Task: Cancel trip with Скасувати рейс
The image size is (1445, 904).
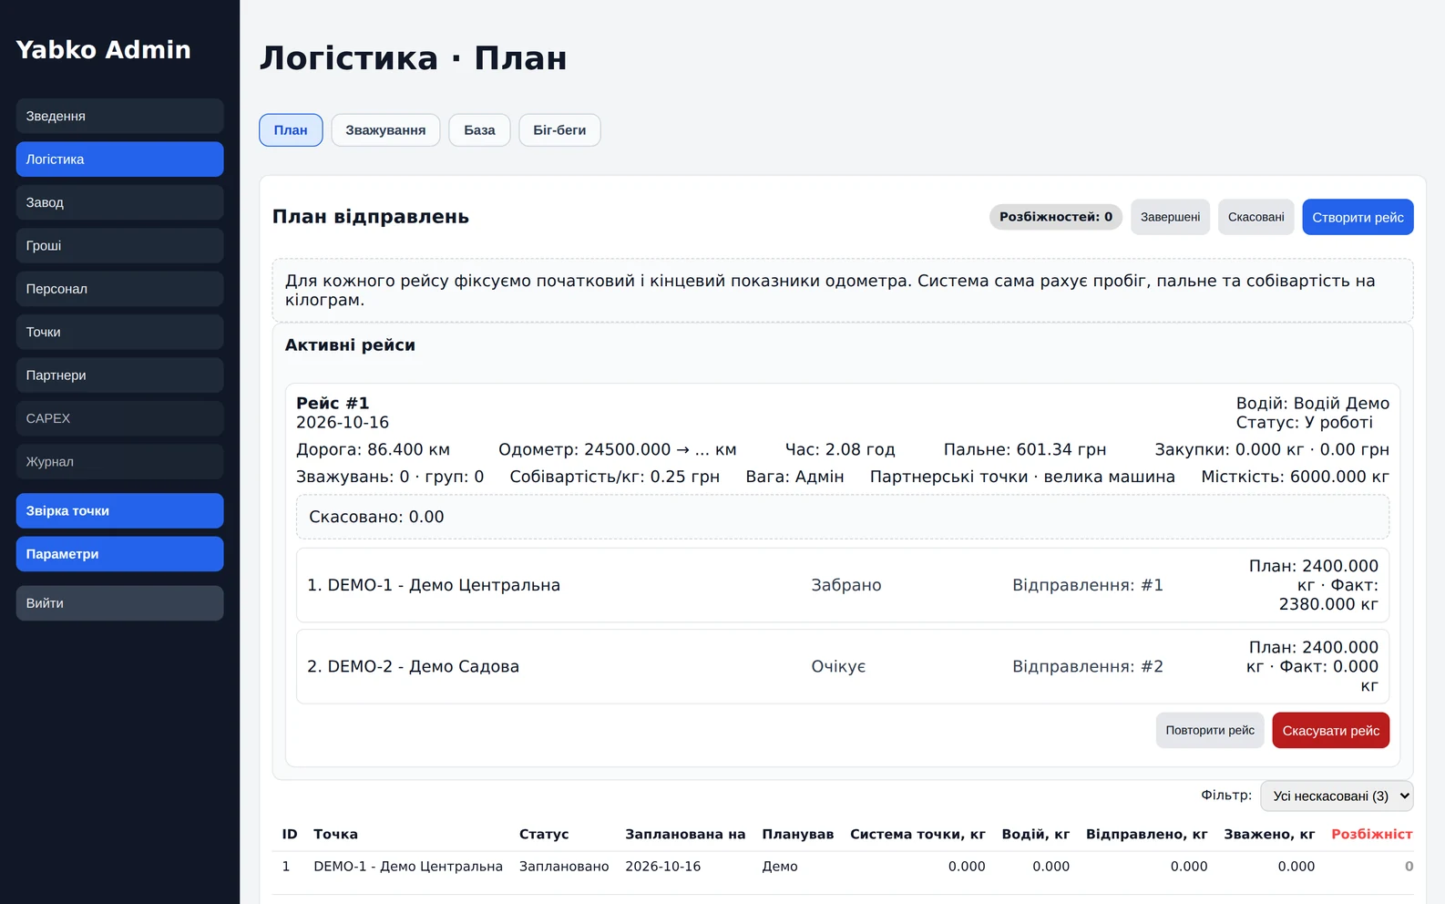Action: coord(1331,731)
